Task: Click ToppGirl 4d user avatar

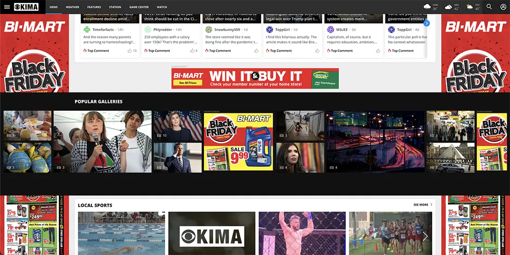Action: point(391,30)
